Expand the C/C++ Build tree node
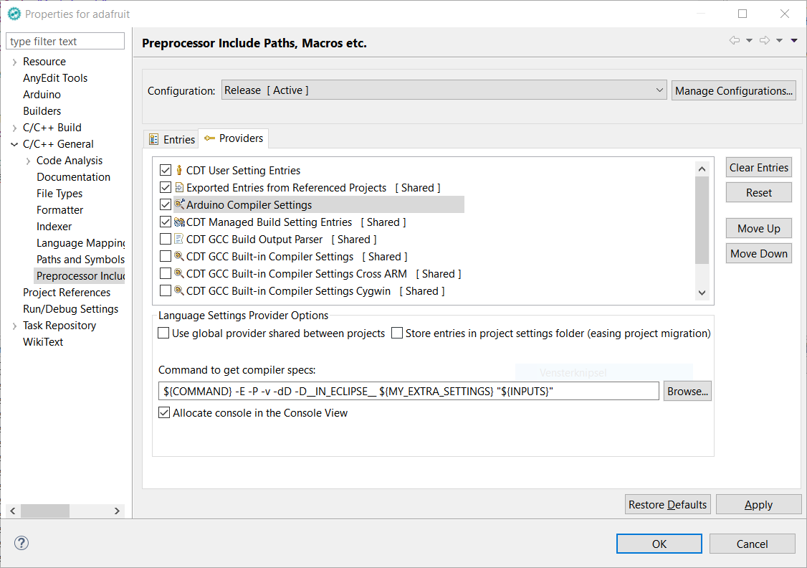 pos(14,128)
